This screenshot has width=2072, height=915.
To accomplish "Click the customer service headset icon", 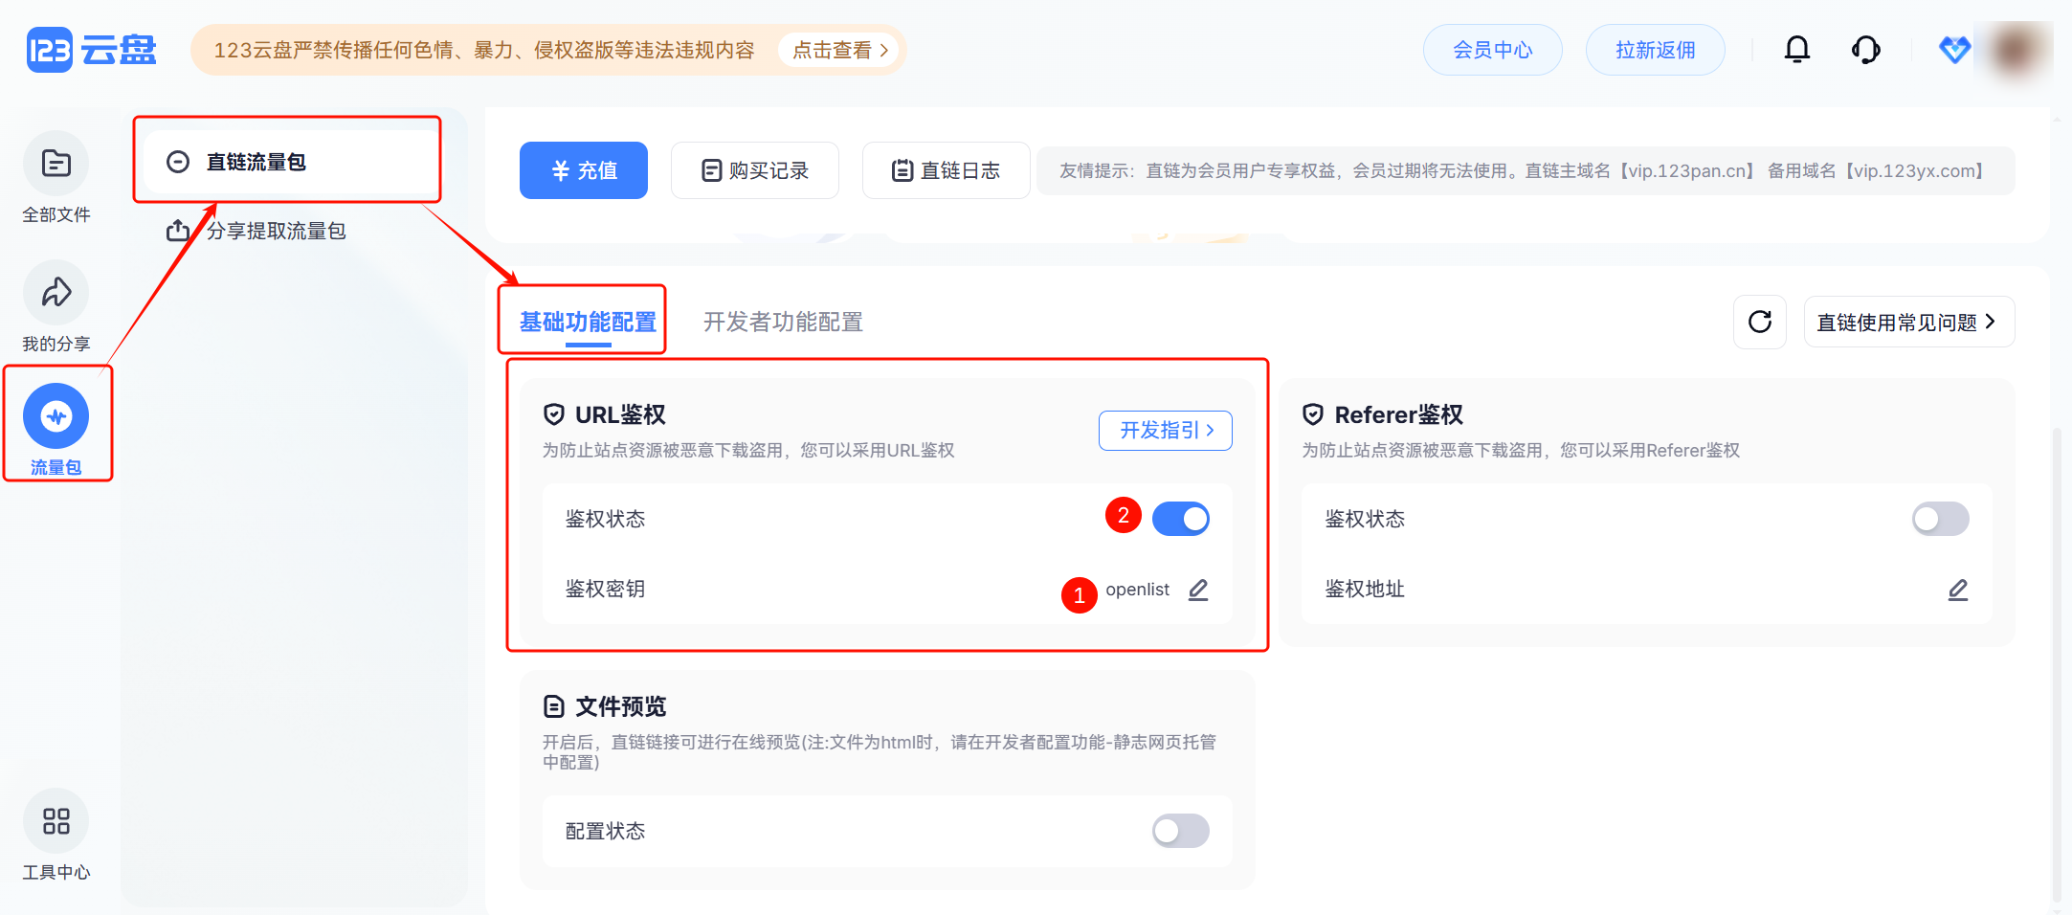I will 1865,50.
